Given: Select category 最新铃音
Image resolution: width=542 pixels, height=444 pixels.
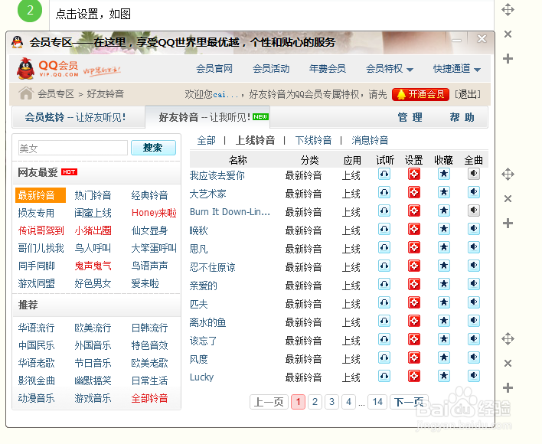Looking at the screenshot, I should point(41,195).
